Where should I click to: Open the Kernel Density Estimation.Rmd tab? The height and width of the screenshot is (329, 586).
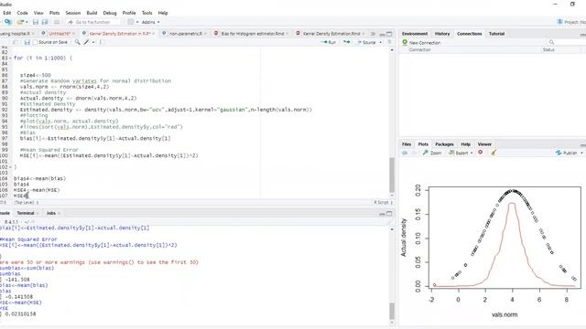click(331, 34)
